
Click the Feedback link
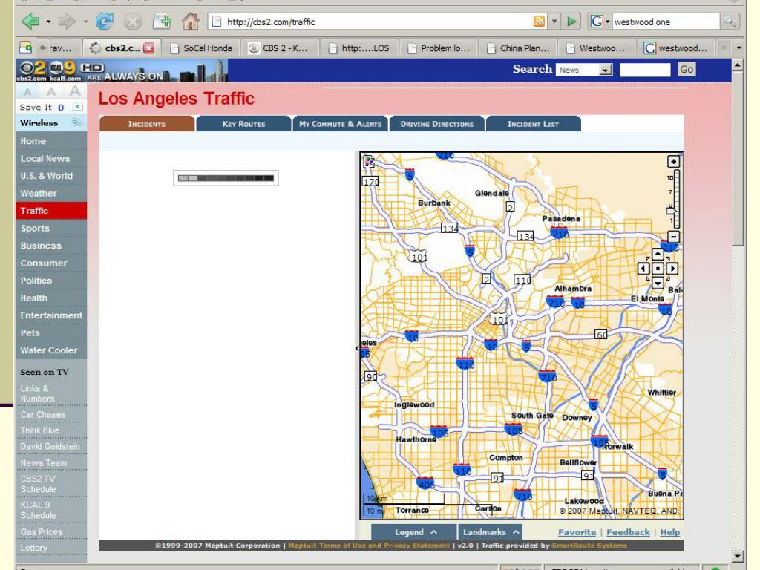point(628,532)
